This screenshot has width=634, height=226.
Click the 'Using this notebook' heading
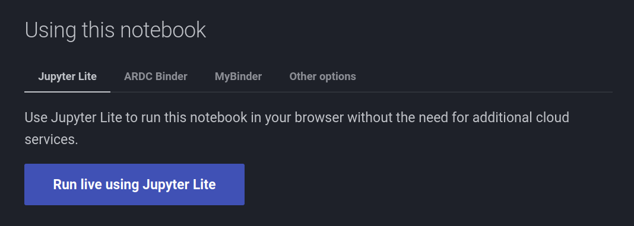115,30
